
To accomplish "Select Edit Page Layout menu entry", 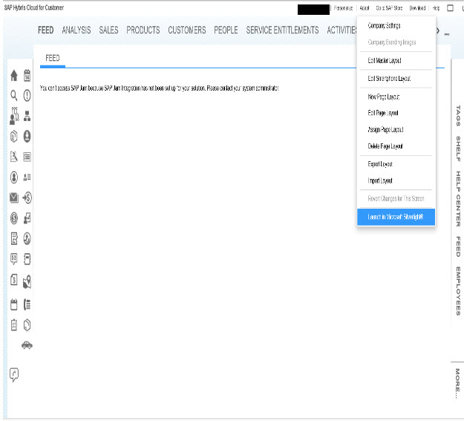I will coord(396,113).
